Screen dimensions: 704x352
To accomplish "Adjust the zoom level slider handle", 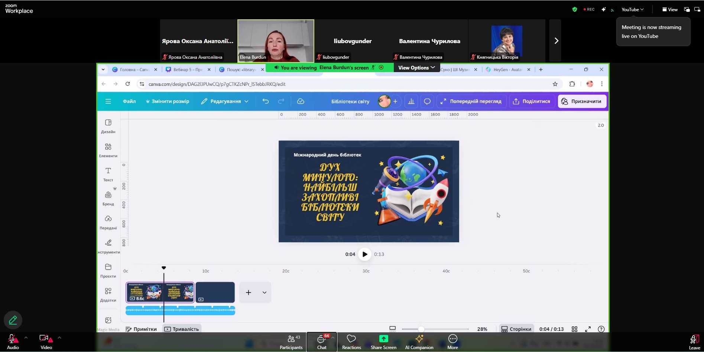I will [x=421, y=329].
